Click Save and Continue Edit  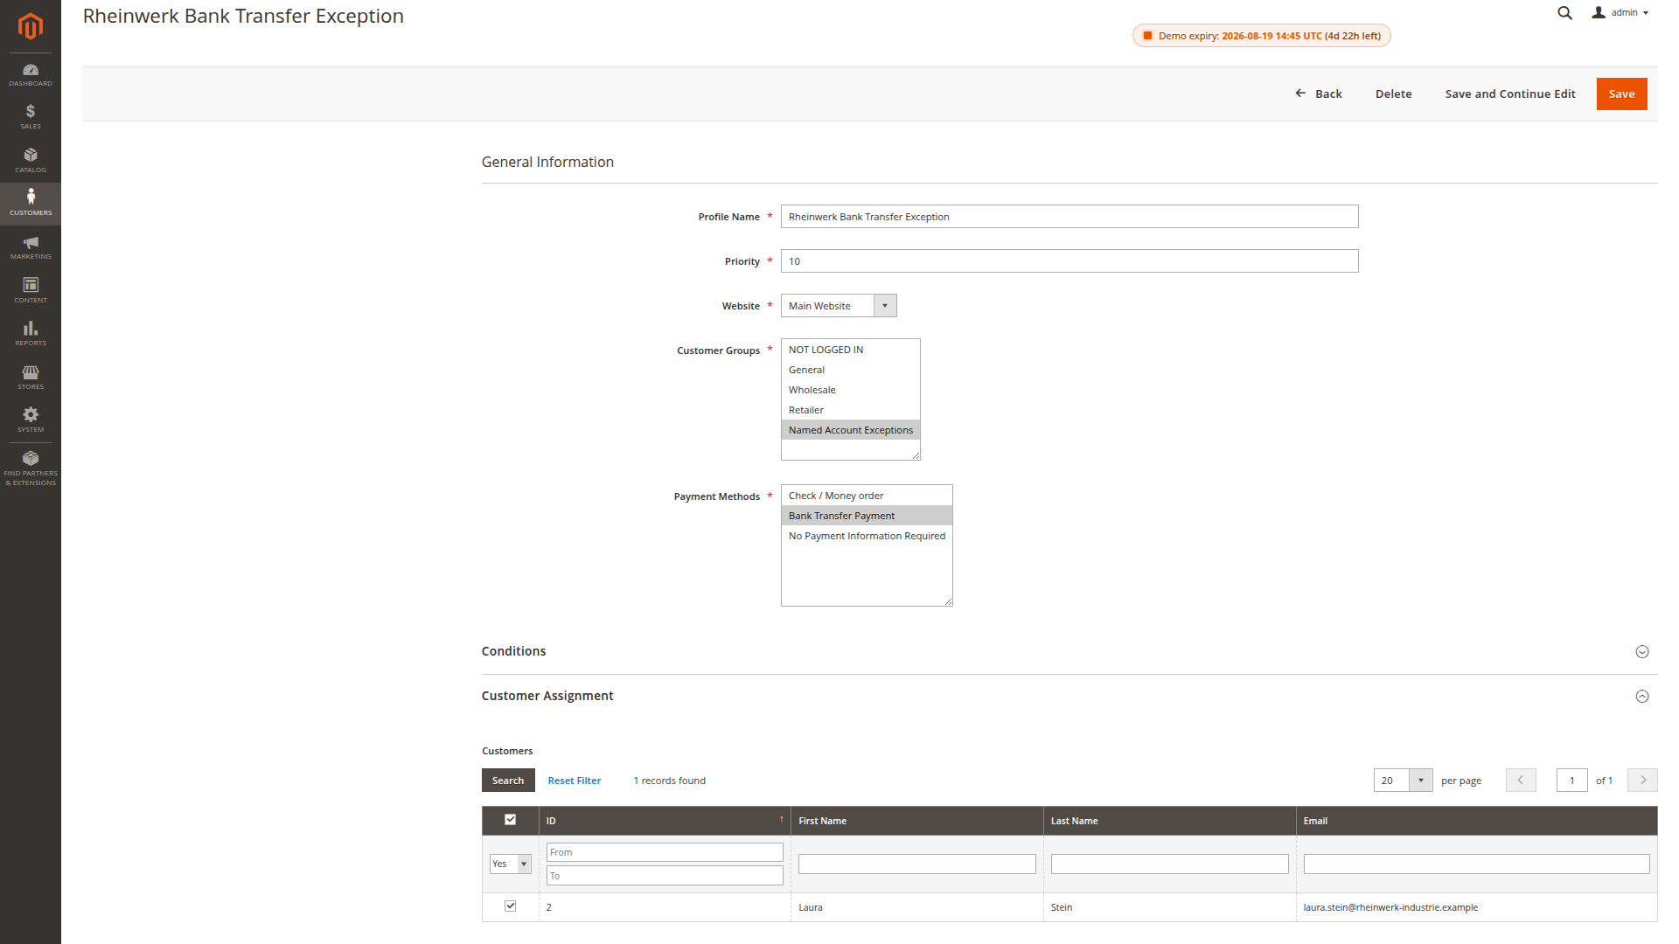point(1510,94)
